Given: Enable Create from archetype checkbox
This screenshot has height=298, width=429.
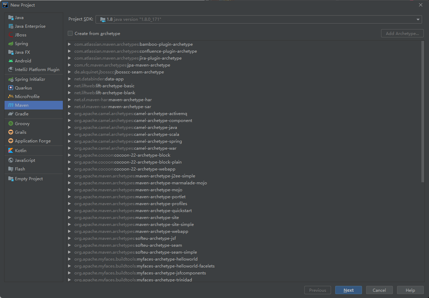Looking at the screenshot, I should [x=70, y=33].
